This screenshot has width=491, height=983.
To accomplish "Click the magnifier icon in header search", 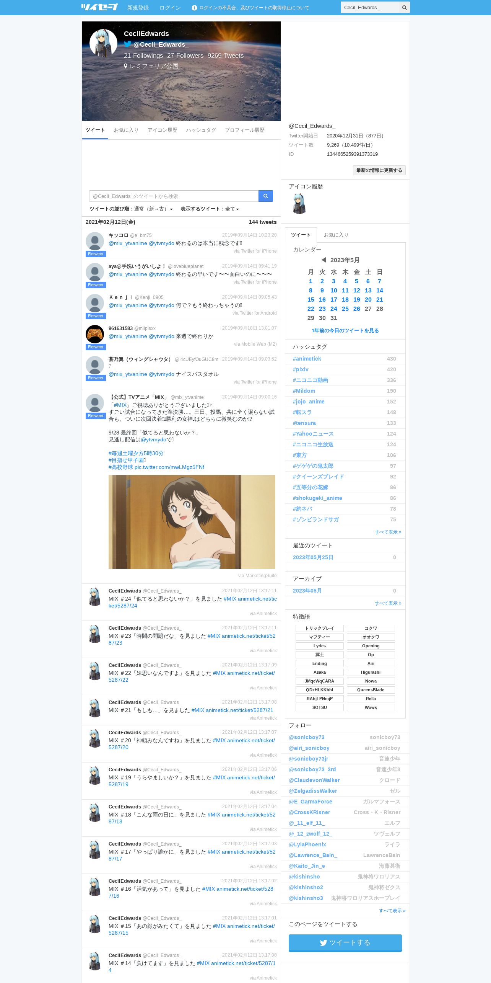I will (x=404, y=8).
